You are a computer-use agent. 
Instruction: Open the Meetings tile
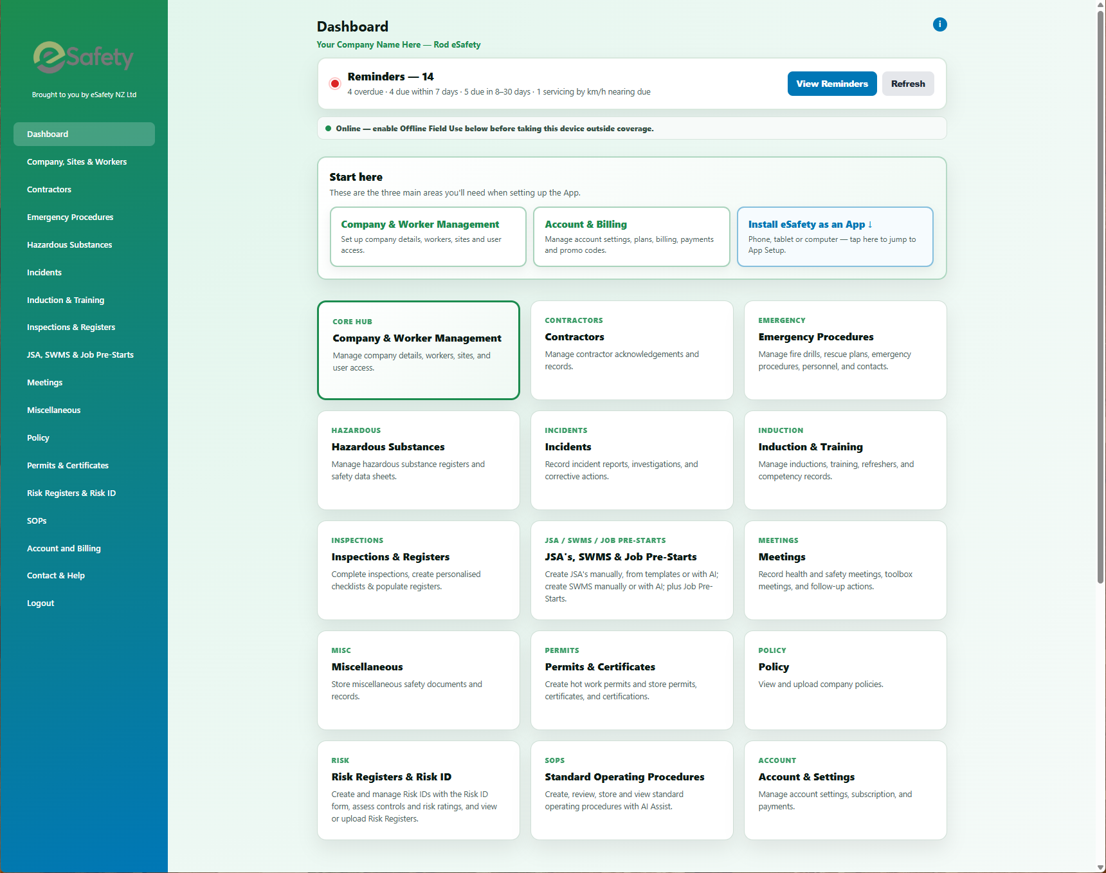pyautogui.click(x=846, y=570)
